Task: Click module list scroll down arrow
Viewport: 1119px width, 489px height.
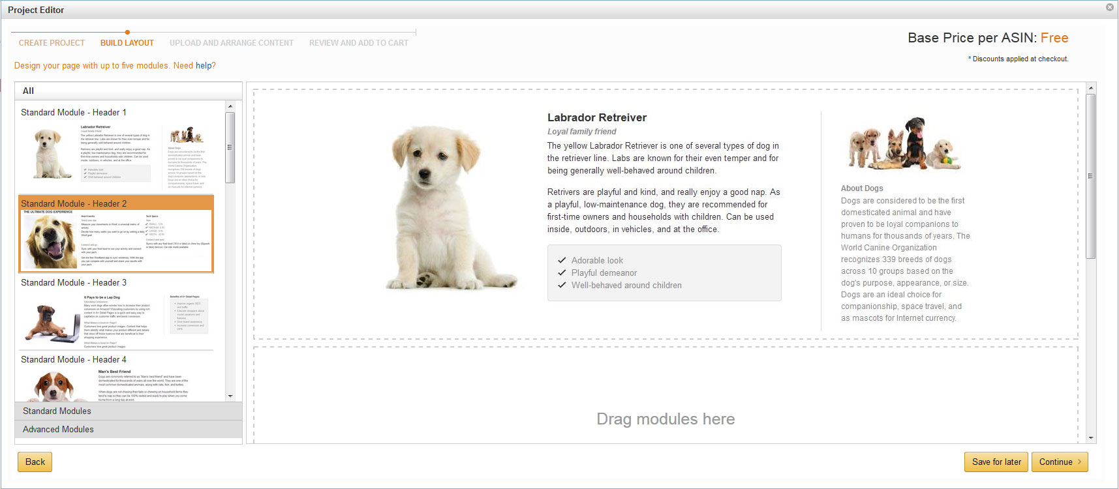Action: (x=230, y=396)
